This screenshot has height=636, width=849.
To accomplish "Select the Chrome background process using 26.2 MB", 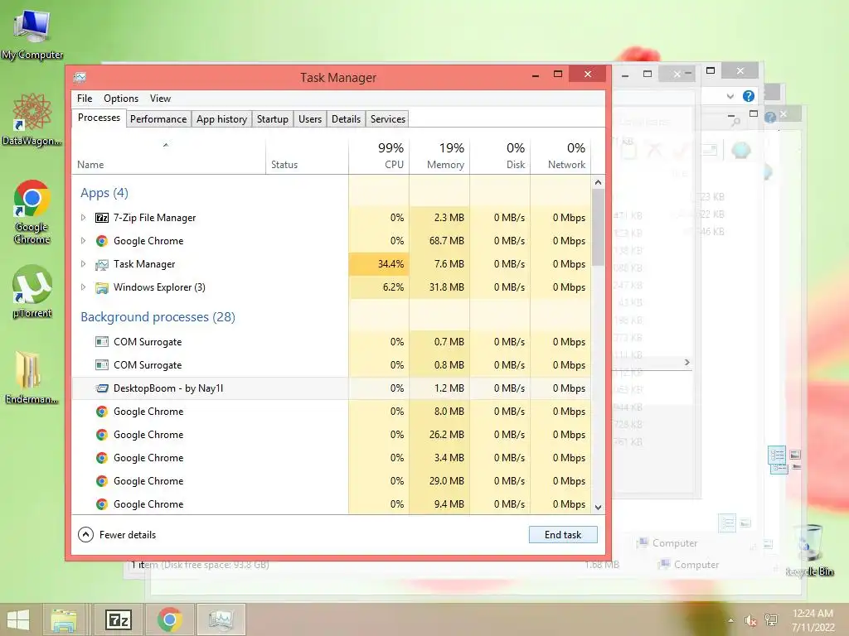I will 332,435.
